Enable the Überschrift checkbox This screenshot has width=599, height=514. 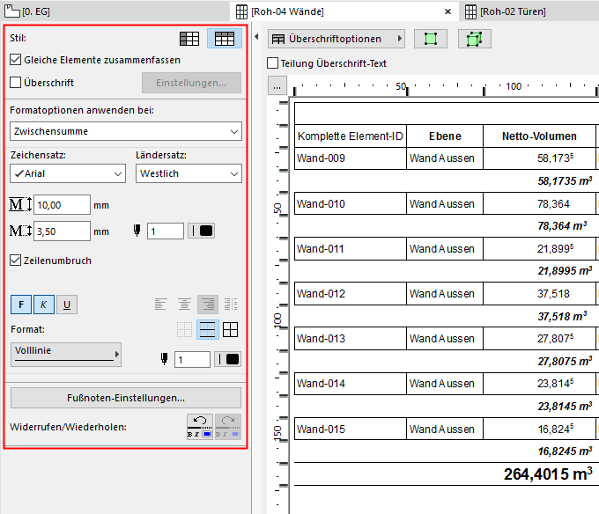15,83
